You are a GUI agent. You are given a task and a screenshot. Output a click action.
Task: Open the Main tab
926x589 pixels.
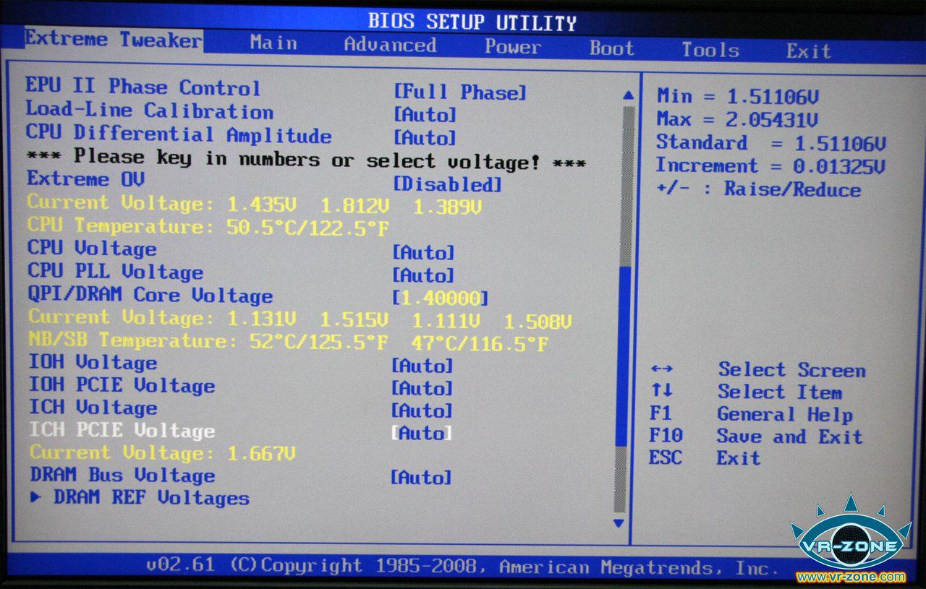(x=273, y=43)
